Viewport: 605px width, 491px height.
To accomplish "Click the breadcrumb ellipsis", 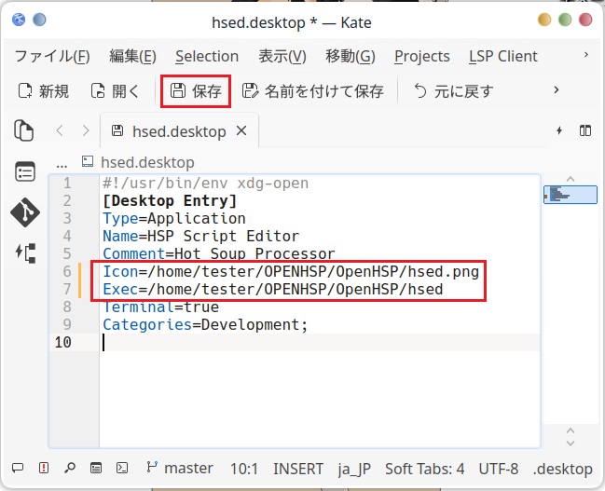I will 62,164.
